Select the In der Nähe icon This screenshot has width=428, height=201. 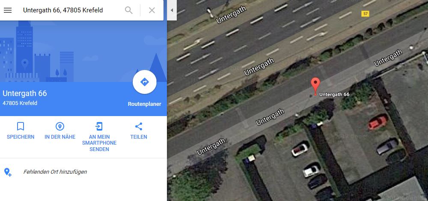tap(60, 126)
